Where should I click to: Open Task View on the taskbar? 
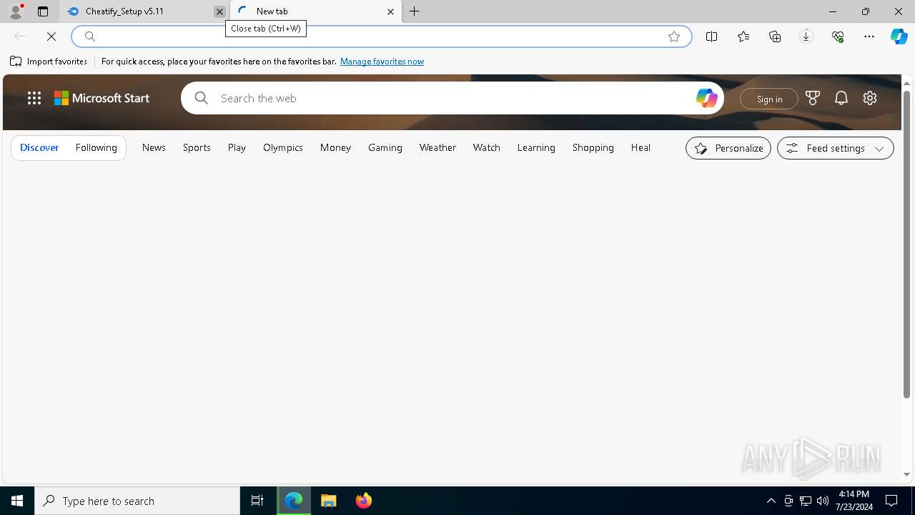(257, 501)
